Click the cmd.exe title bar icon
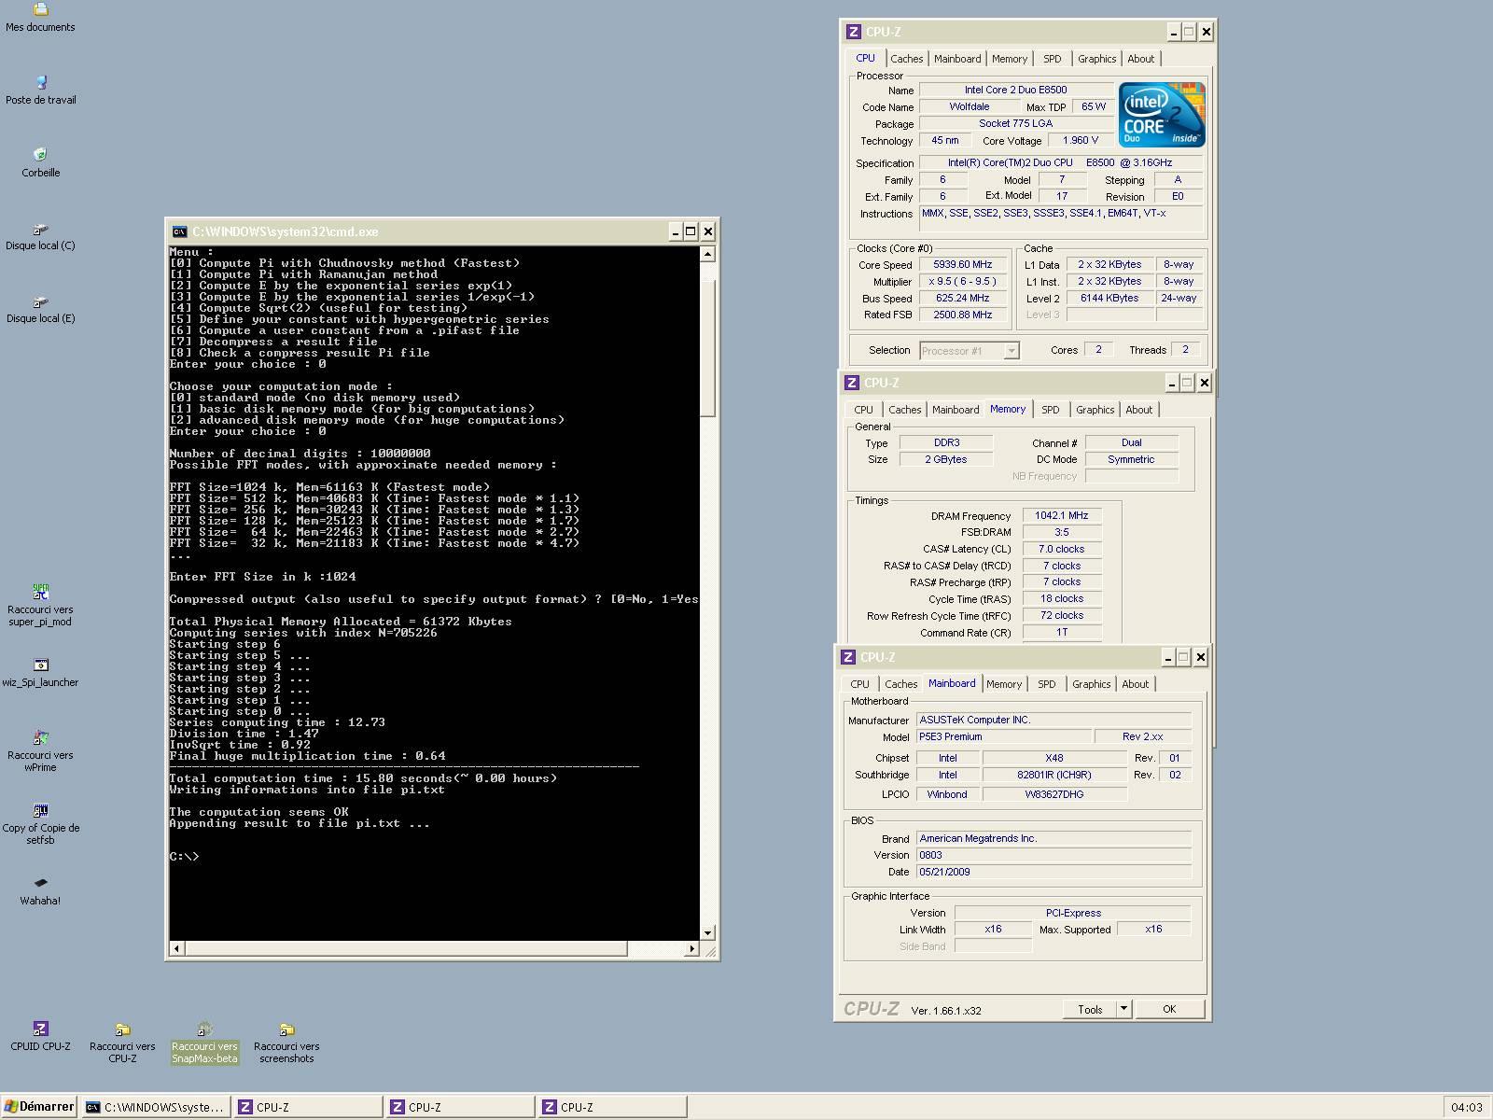 [x=179, y=231]
